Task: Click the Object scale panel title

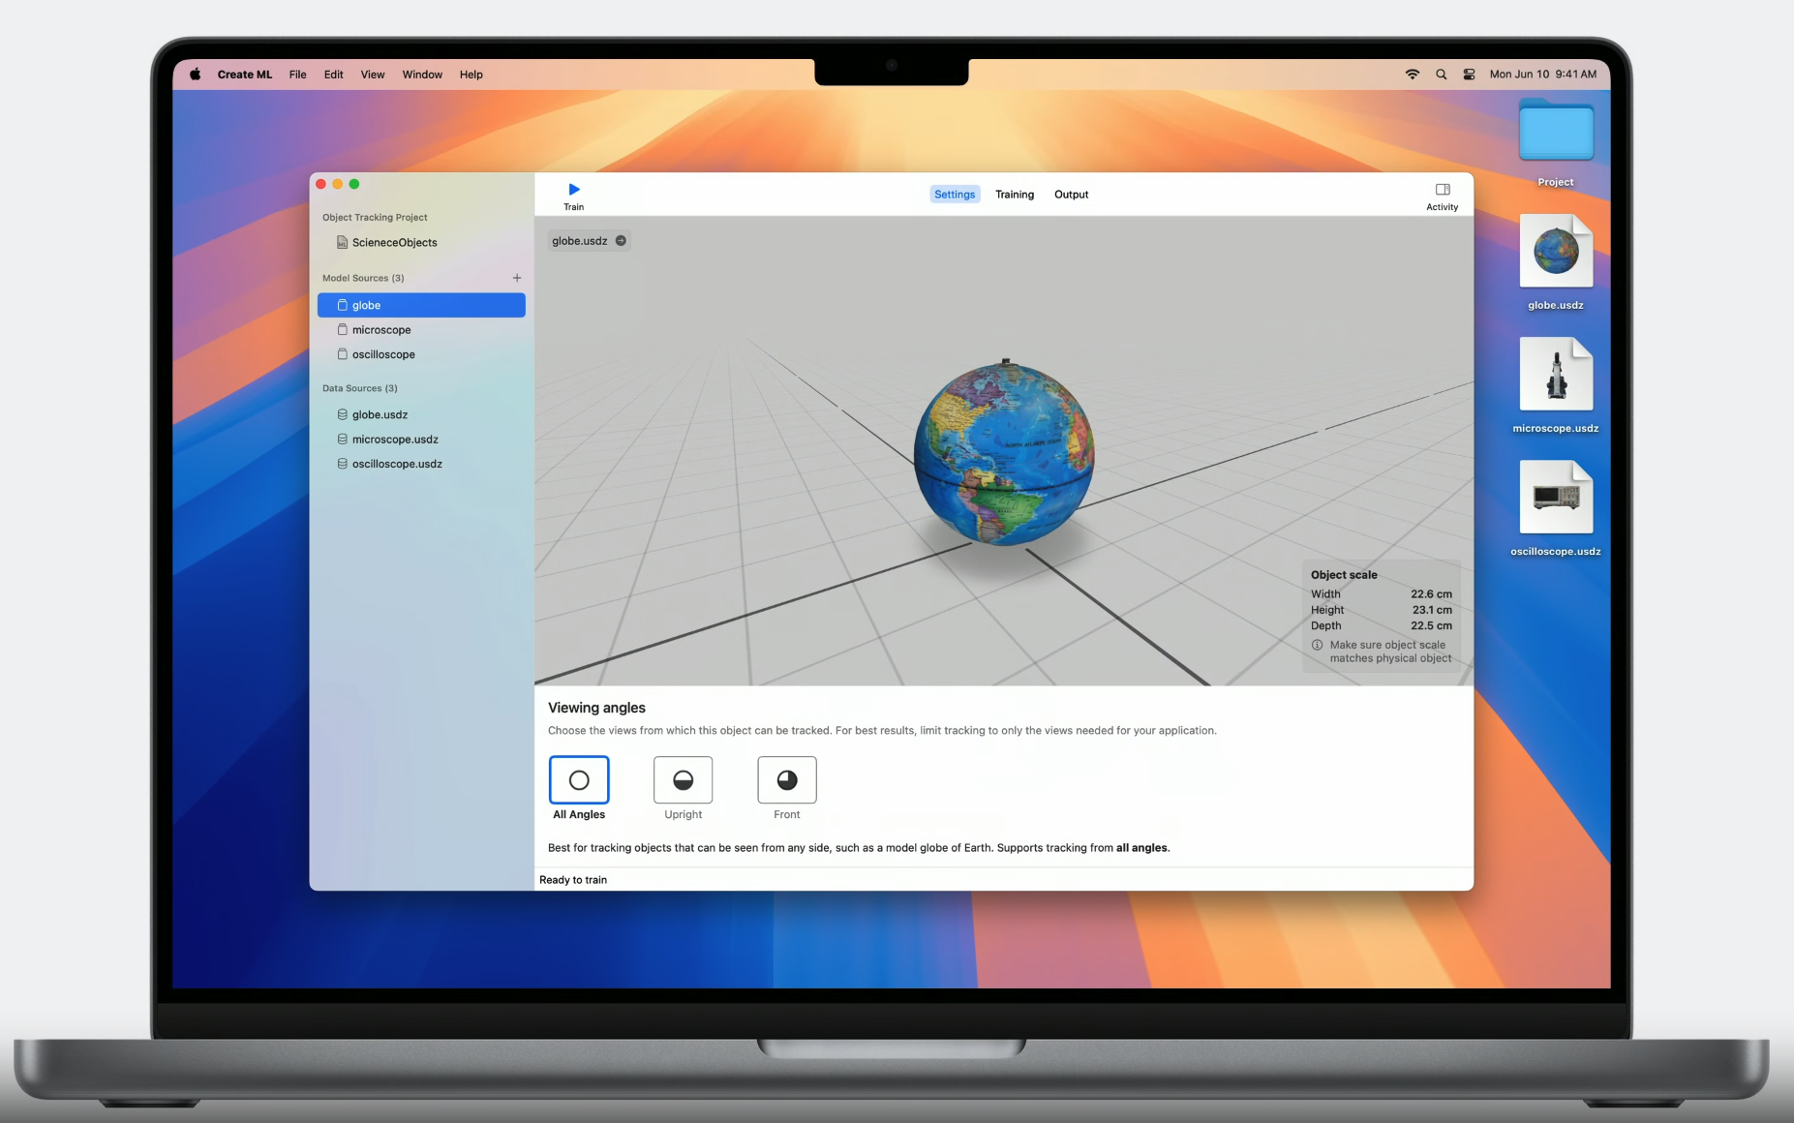Action: [x=1344, y=575]
